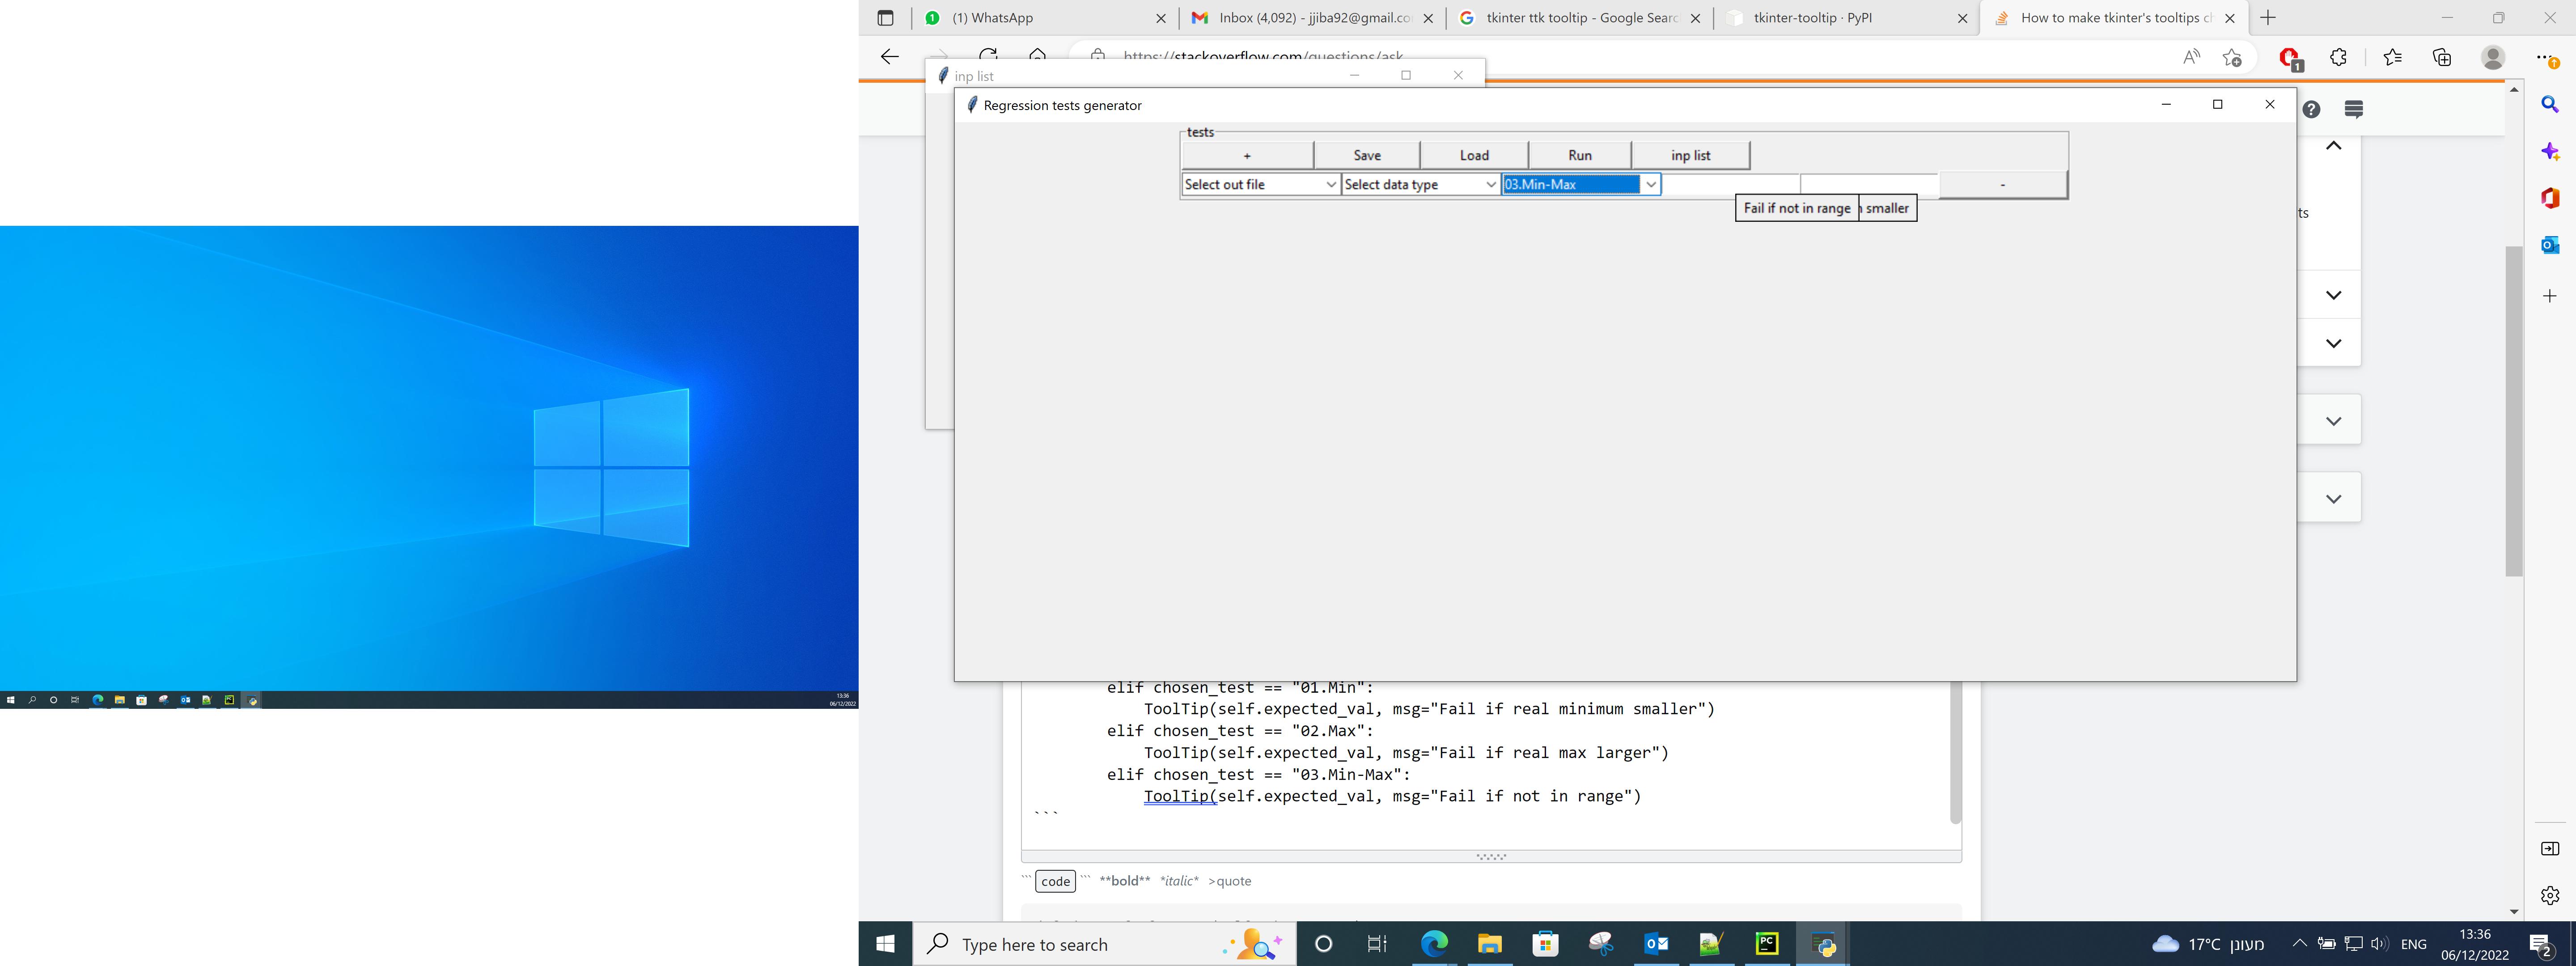Image resolution: width=2576 pixels, height=966 pixels.
Task: Click the scrollbar inside the code editor box
Action: [1956, 752]
